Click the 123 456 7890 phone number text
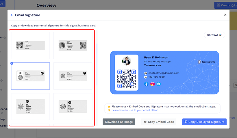This screenshot has width=237, height=138. 156,77
